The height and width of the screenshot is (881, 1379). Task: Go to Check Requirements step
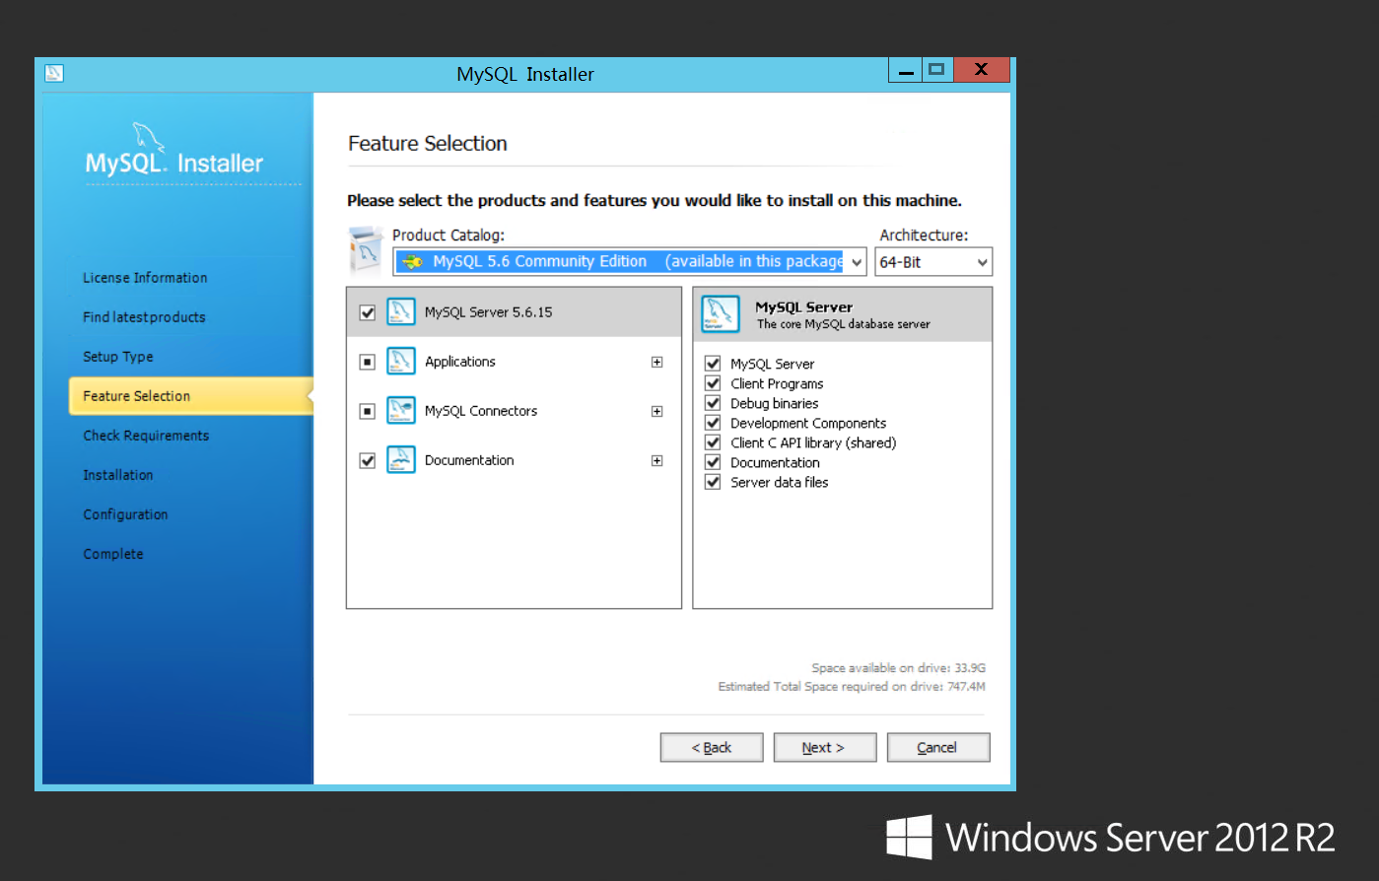tap(146, 436)
